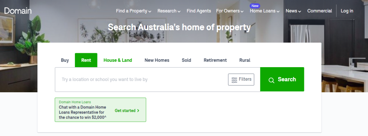Open the Find Agents page
Screen dimensions: 368x136
(199, 11)
